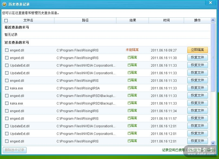This screenshot has height=159, width=219.
Task: Click 恢复文件 for engext.dll in RSD\Backup
Action: point(198,95)
